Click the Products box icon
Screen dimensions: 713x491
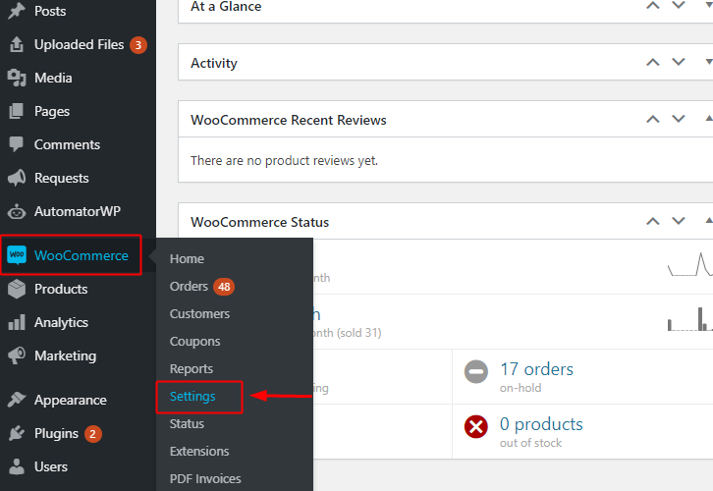click(x=17, y=289)
